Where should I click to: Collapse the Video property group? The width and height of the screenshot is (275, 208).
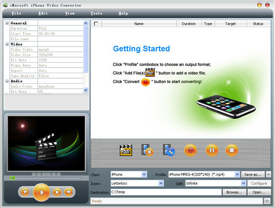pyautogui.click(x=7, y=44)
